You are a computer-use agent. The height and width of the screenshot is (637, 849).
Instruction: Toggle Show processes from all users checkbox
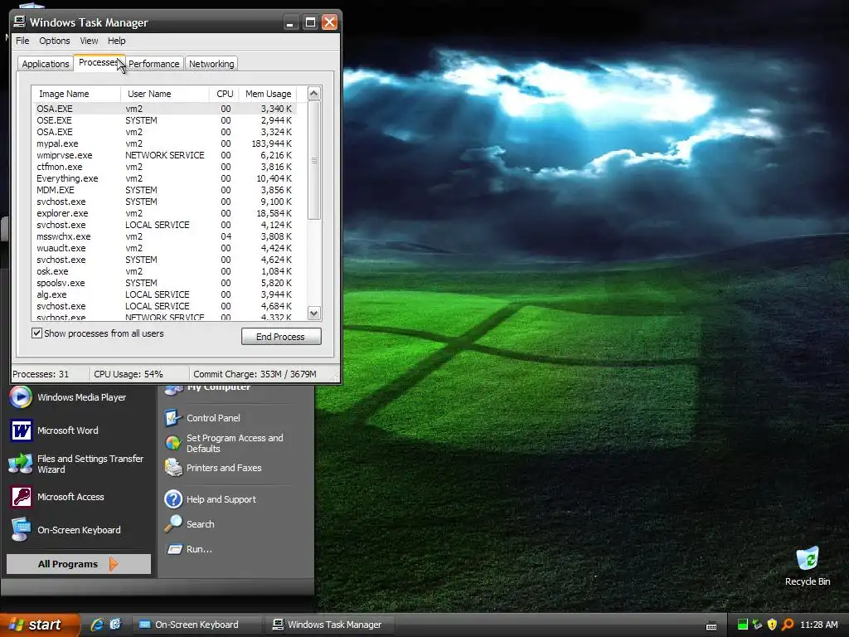coord(36,333)
